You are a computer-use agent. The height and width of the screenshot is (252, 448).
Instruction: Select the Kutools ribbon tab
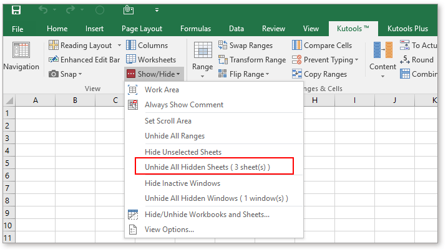(353, 29)
